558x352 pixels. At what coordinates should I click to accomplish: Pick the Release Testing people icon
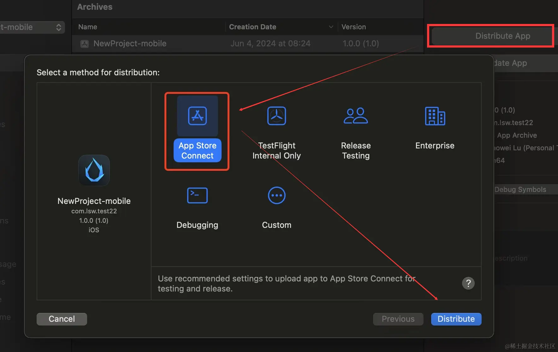click(x=356, y=116)
